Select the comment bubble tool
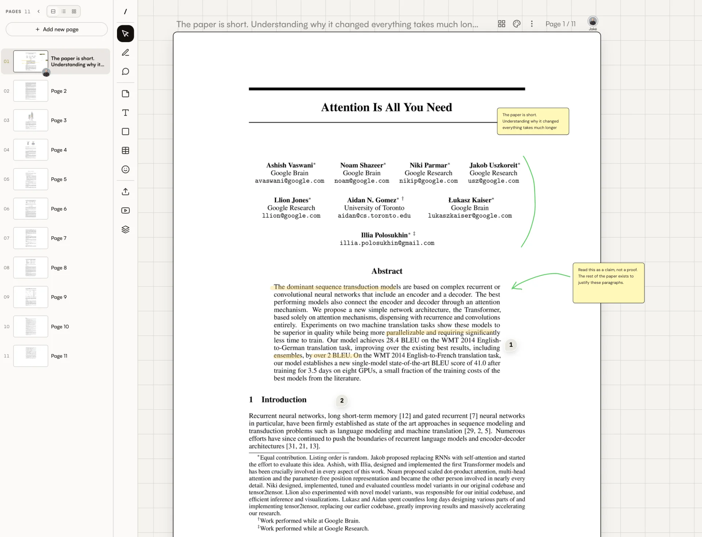This screenshot has height=537, width=702. tap(125, 72)
